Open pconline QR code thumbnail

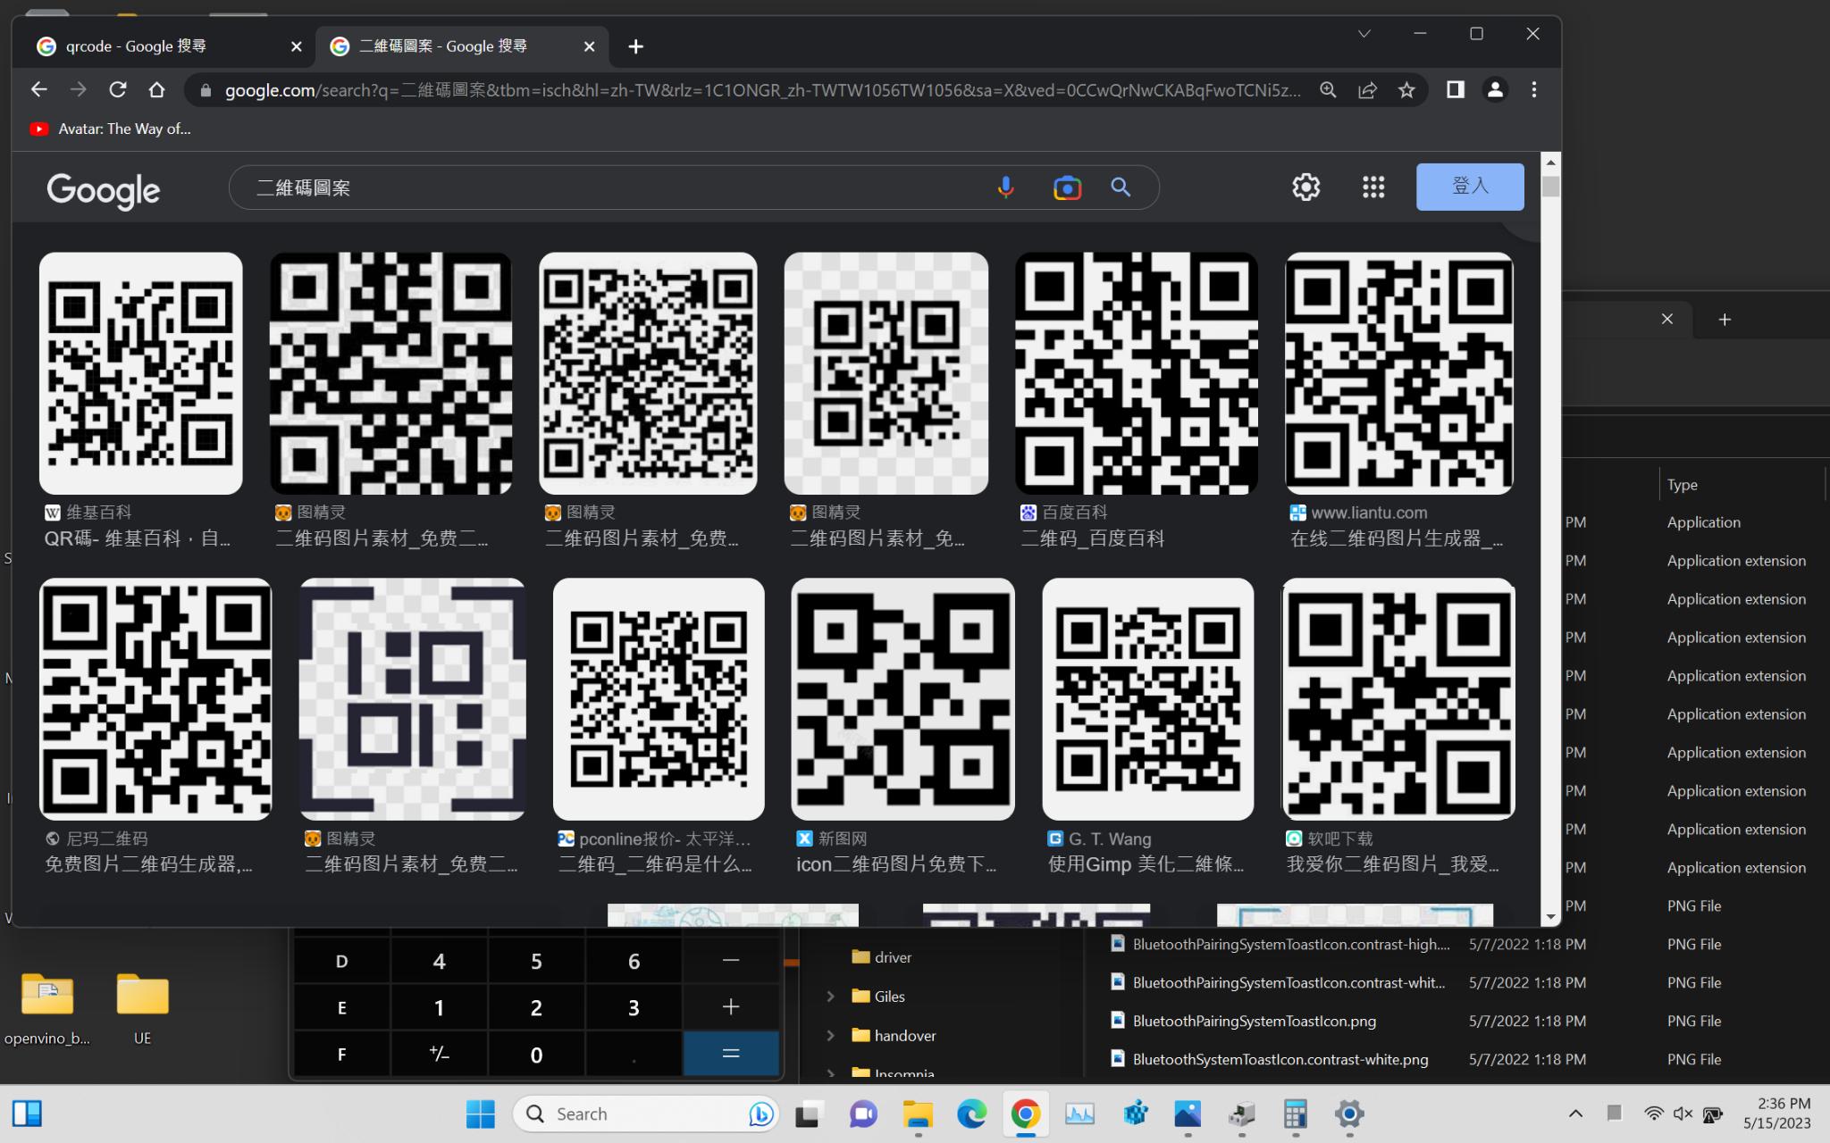pyautogui.click(x=659, y=699)
